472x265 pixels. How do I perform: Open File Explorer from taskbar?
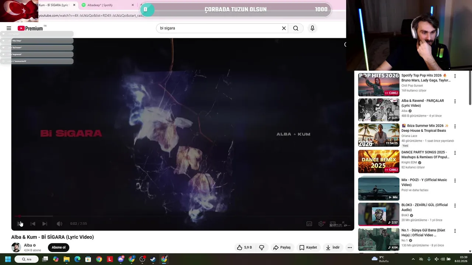66,259
